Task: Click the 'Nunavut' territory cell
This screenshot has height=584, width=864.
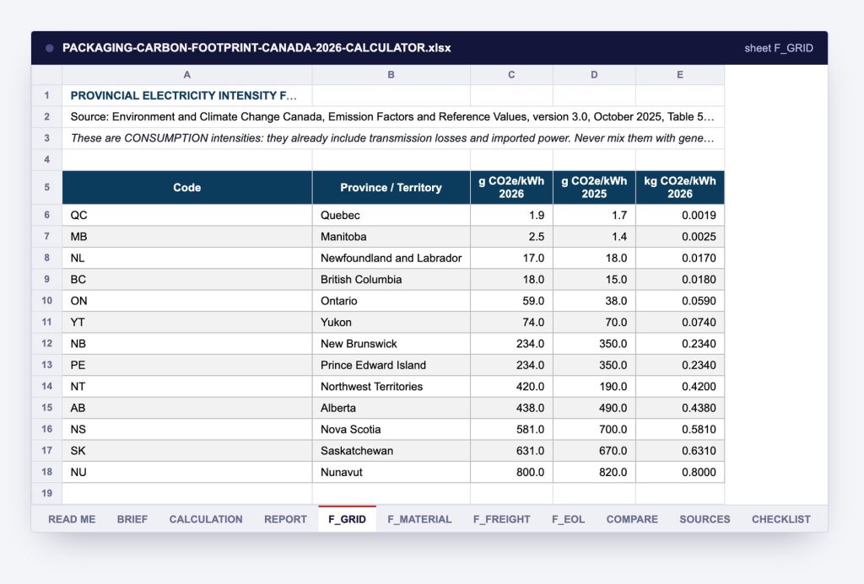Action: (391, 472)
